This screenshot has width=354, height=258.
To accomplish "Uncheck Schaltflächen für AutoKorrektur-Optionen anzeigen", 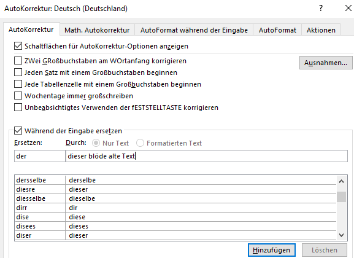I will 18,46.
